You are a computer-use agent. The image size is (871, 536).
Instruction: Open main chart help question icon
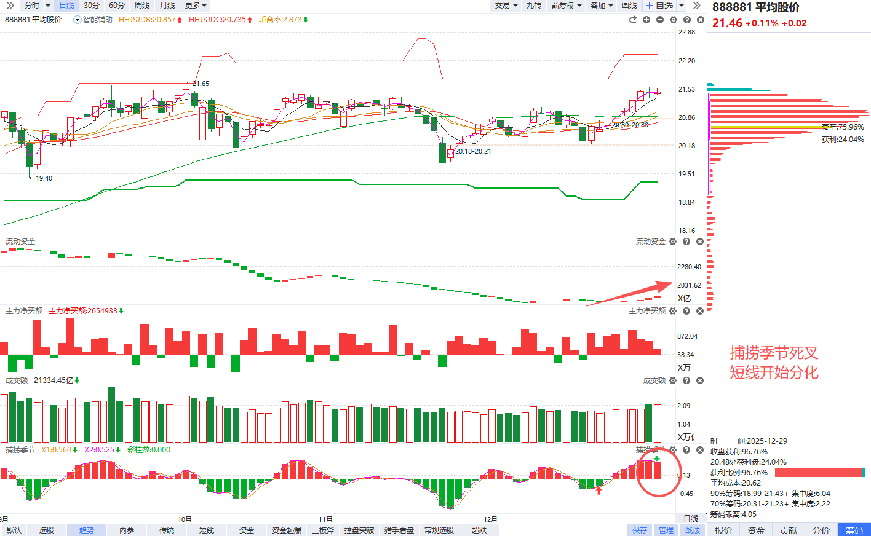(x=687, y=20)
